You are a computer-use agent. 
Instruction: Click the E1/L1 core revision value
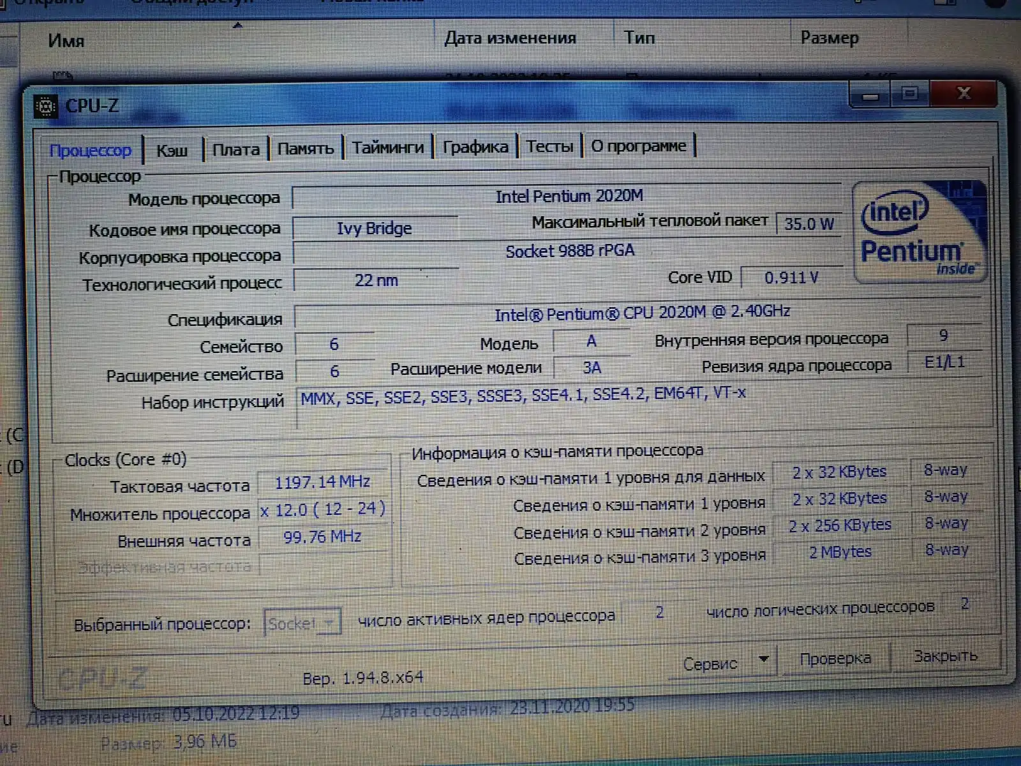point(945,363)
